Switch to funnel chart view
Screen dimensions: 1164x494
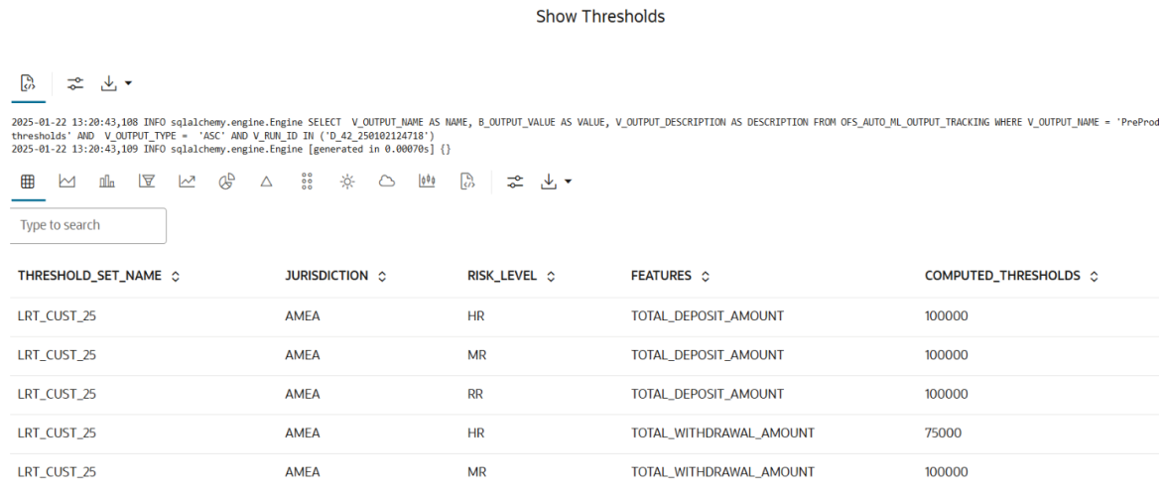pos(147,181)
